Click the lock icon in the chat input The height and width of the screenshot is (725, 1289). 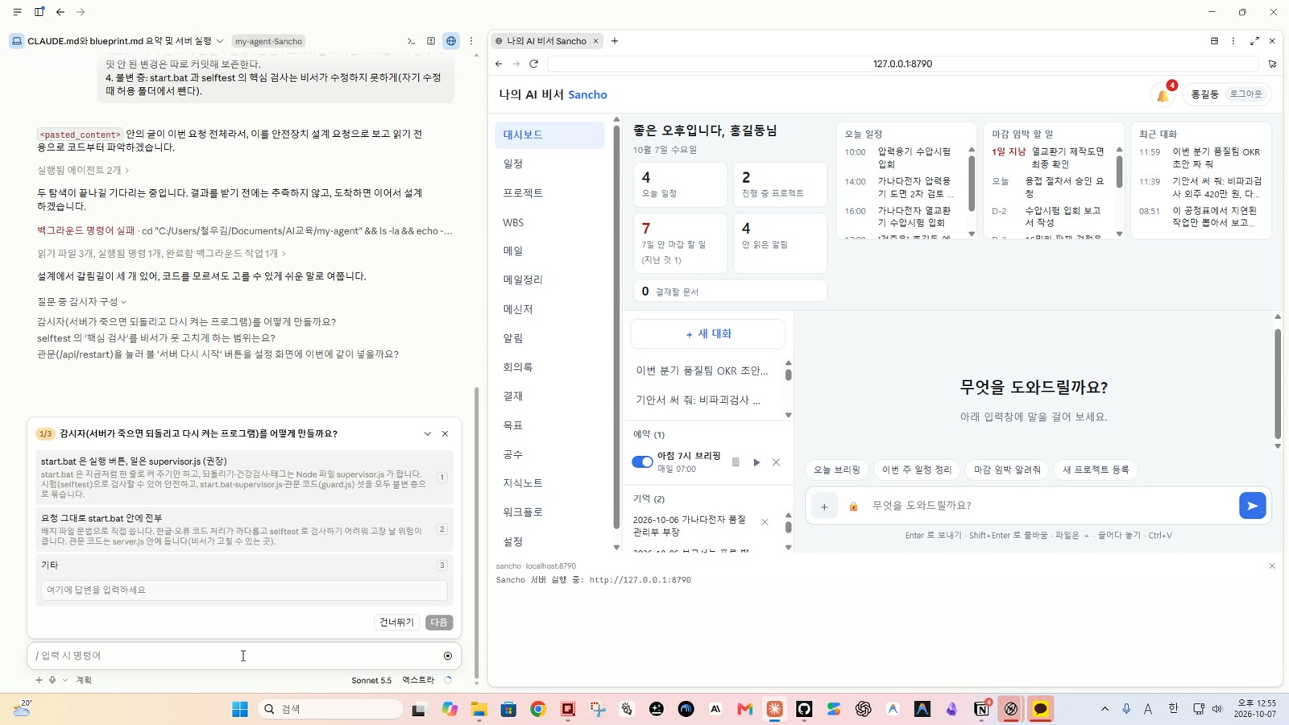click(x=853, y=507)
